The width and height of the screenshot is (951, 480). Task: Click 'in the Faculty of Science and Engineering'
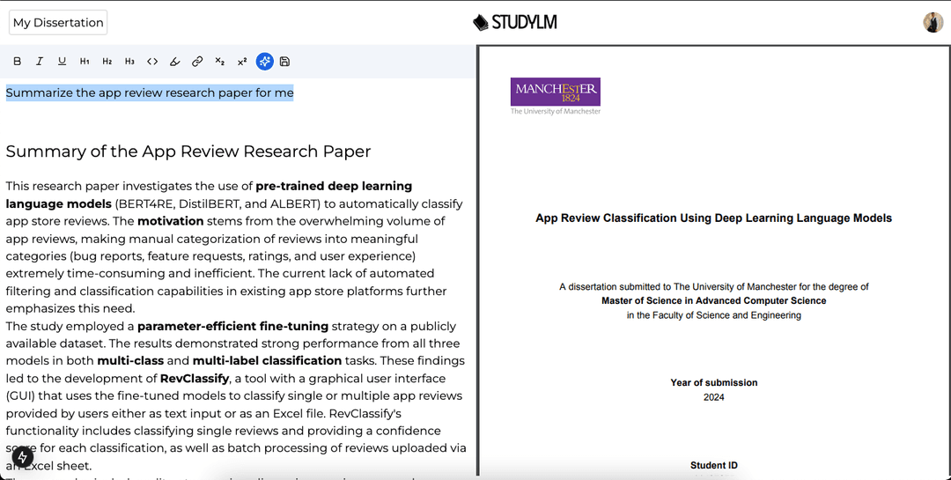click(714, 315)
